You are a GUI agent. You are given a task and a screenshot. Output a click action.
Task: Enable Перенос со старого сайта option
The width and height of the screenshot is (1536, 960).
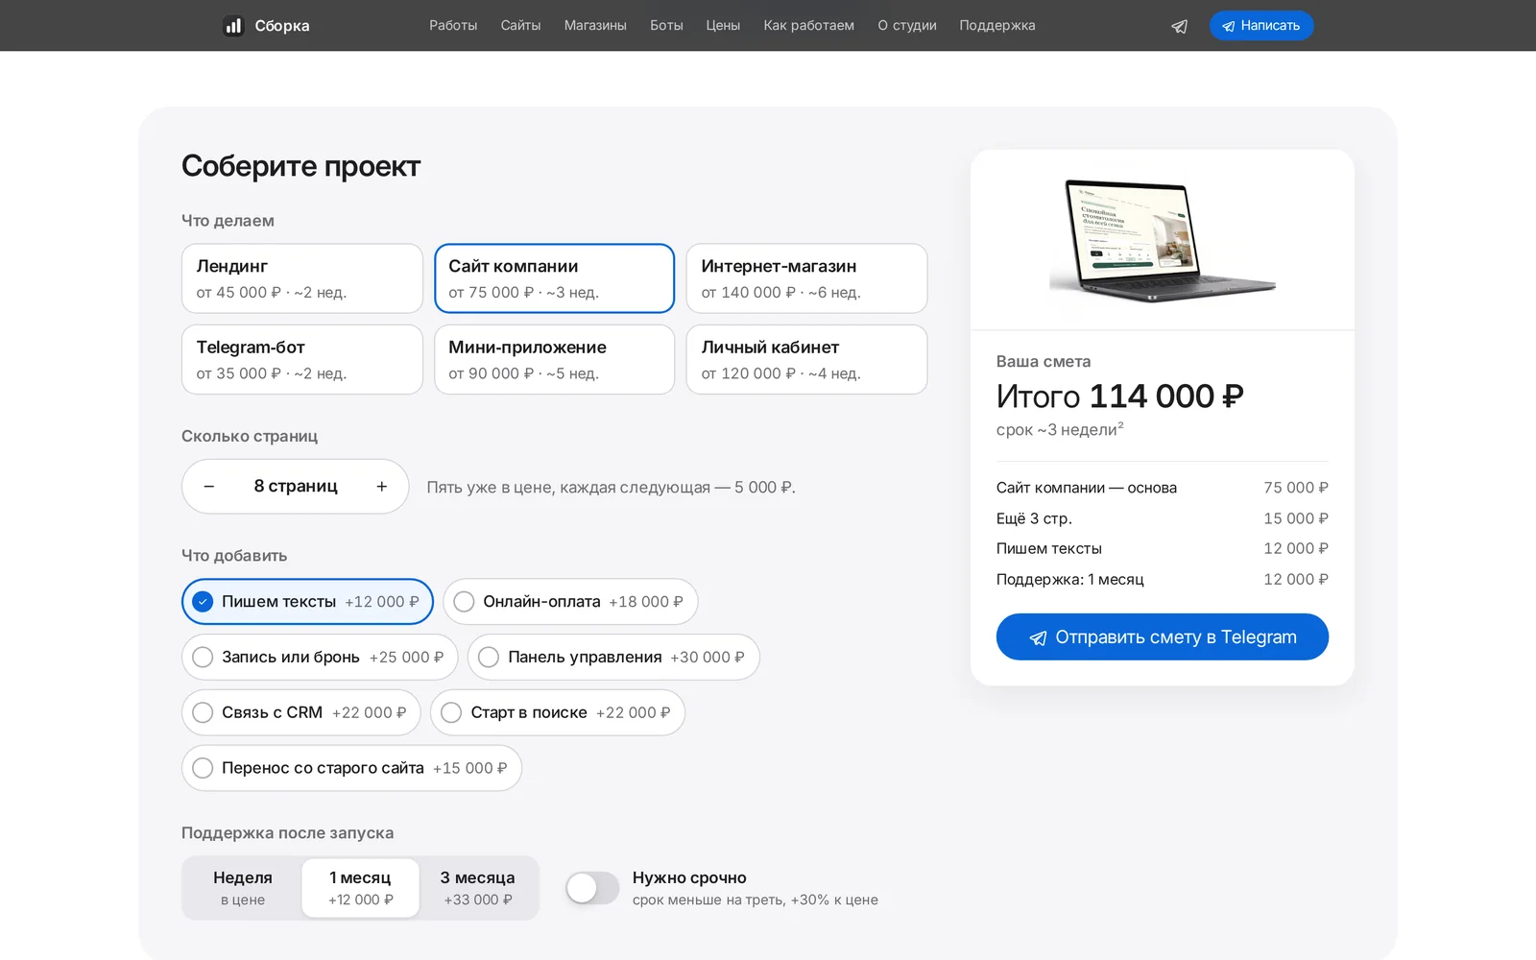(x=351, y=769)
